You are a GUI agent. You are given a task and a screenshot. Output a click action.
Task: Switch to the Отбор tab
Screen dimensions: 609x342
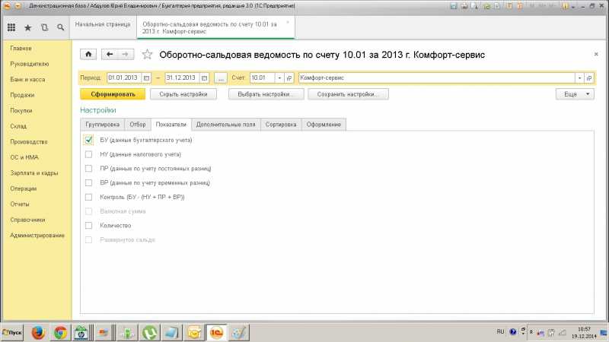tap(138, 125)
